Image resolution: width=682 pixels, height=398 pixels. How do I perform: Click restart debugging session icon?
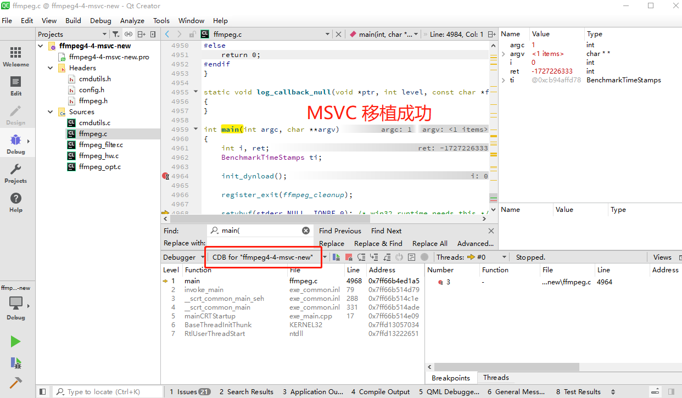pyautogui.click(x=399, y=257)
